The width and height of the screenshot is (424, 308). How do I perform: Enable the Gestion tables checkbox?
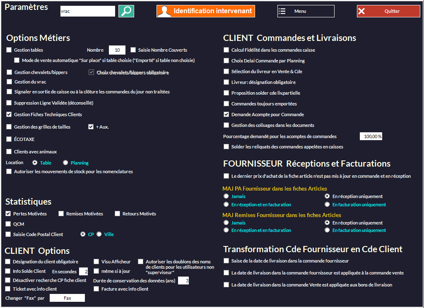point(9,50)
